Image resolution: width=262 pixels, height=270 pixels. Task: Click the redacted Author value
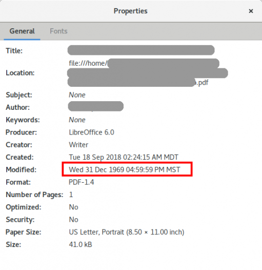[x=96, y=106]
